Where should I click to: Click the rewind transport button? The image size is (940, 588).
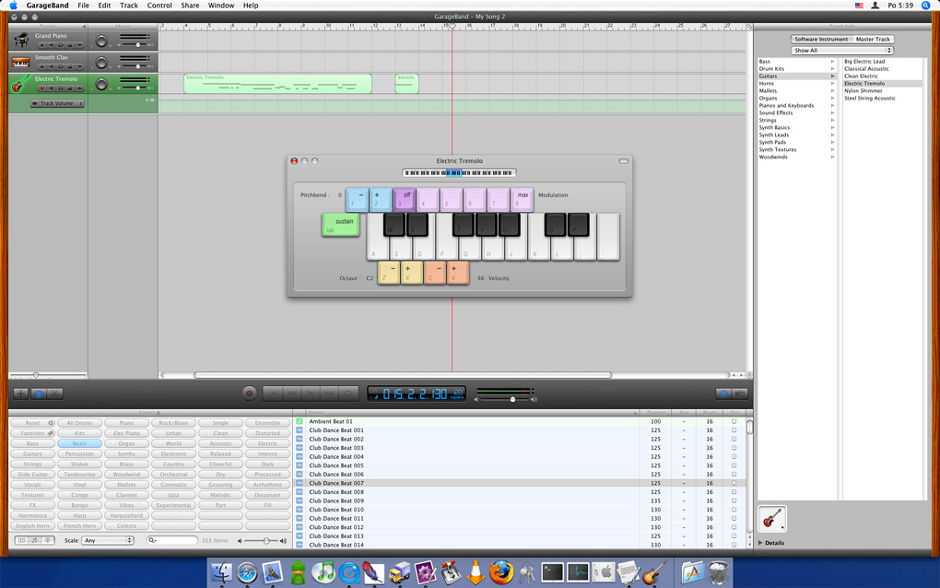(292, 394)
